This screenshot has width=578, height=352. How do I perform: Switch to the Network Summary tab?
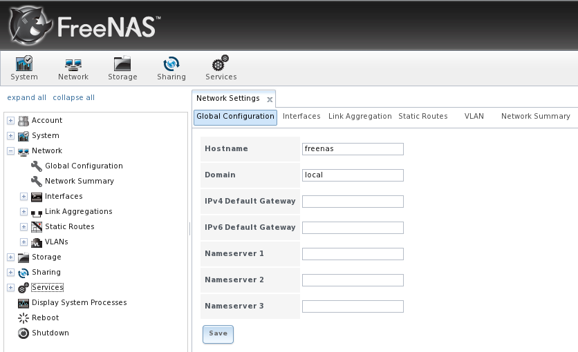point(536,116)
